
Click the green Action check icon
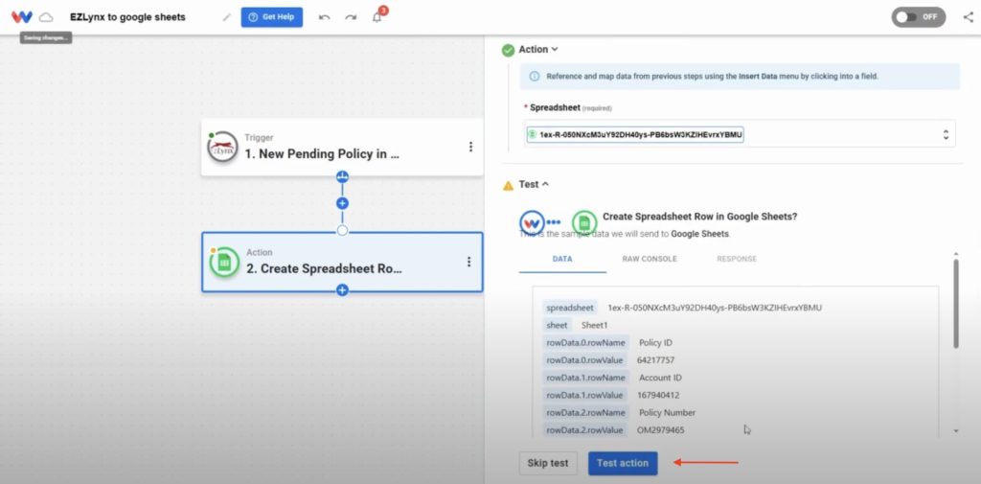(x=508, y=50)
